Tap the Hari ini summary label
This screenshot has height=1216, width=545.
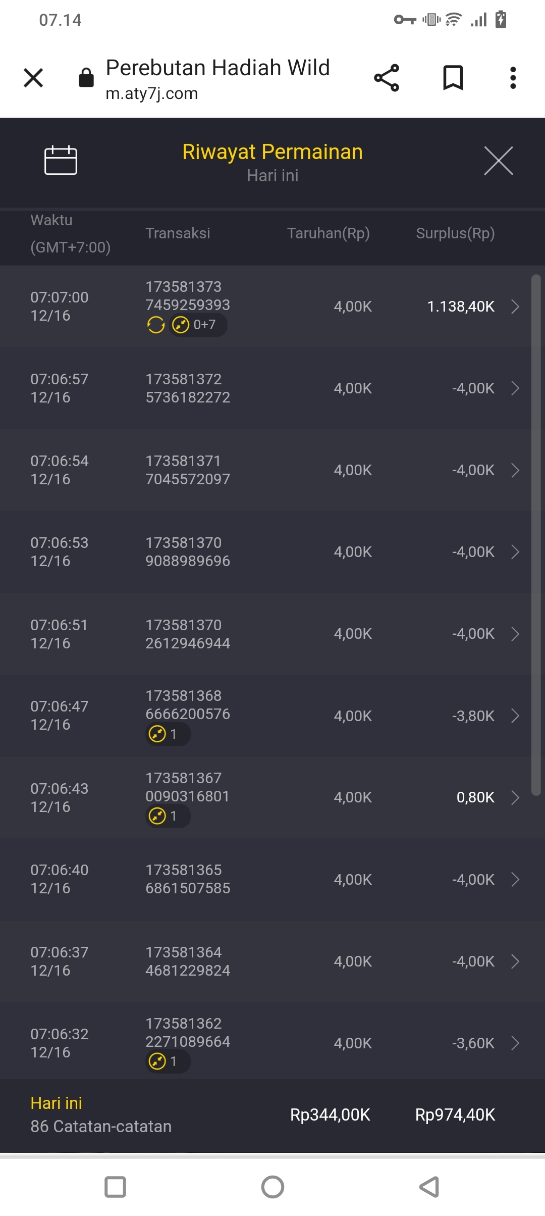tap(57, 1103)
